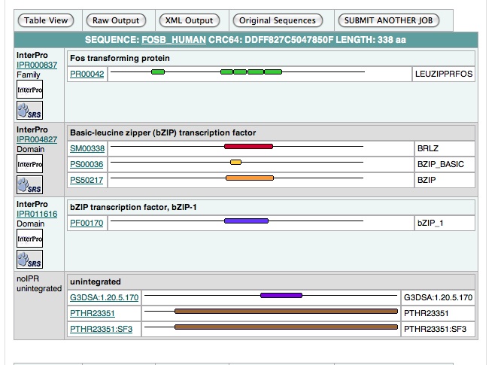
Task: Open the PF00170 Pfam link
Action: click(87, 223)
